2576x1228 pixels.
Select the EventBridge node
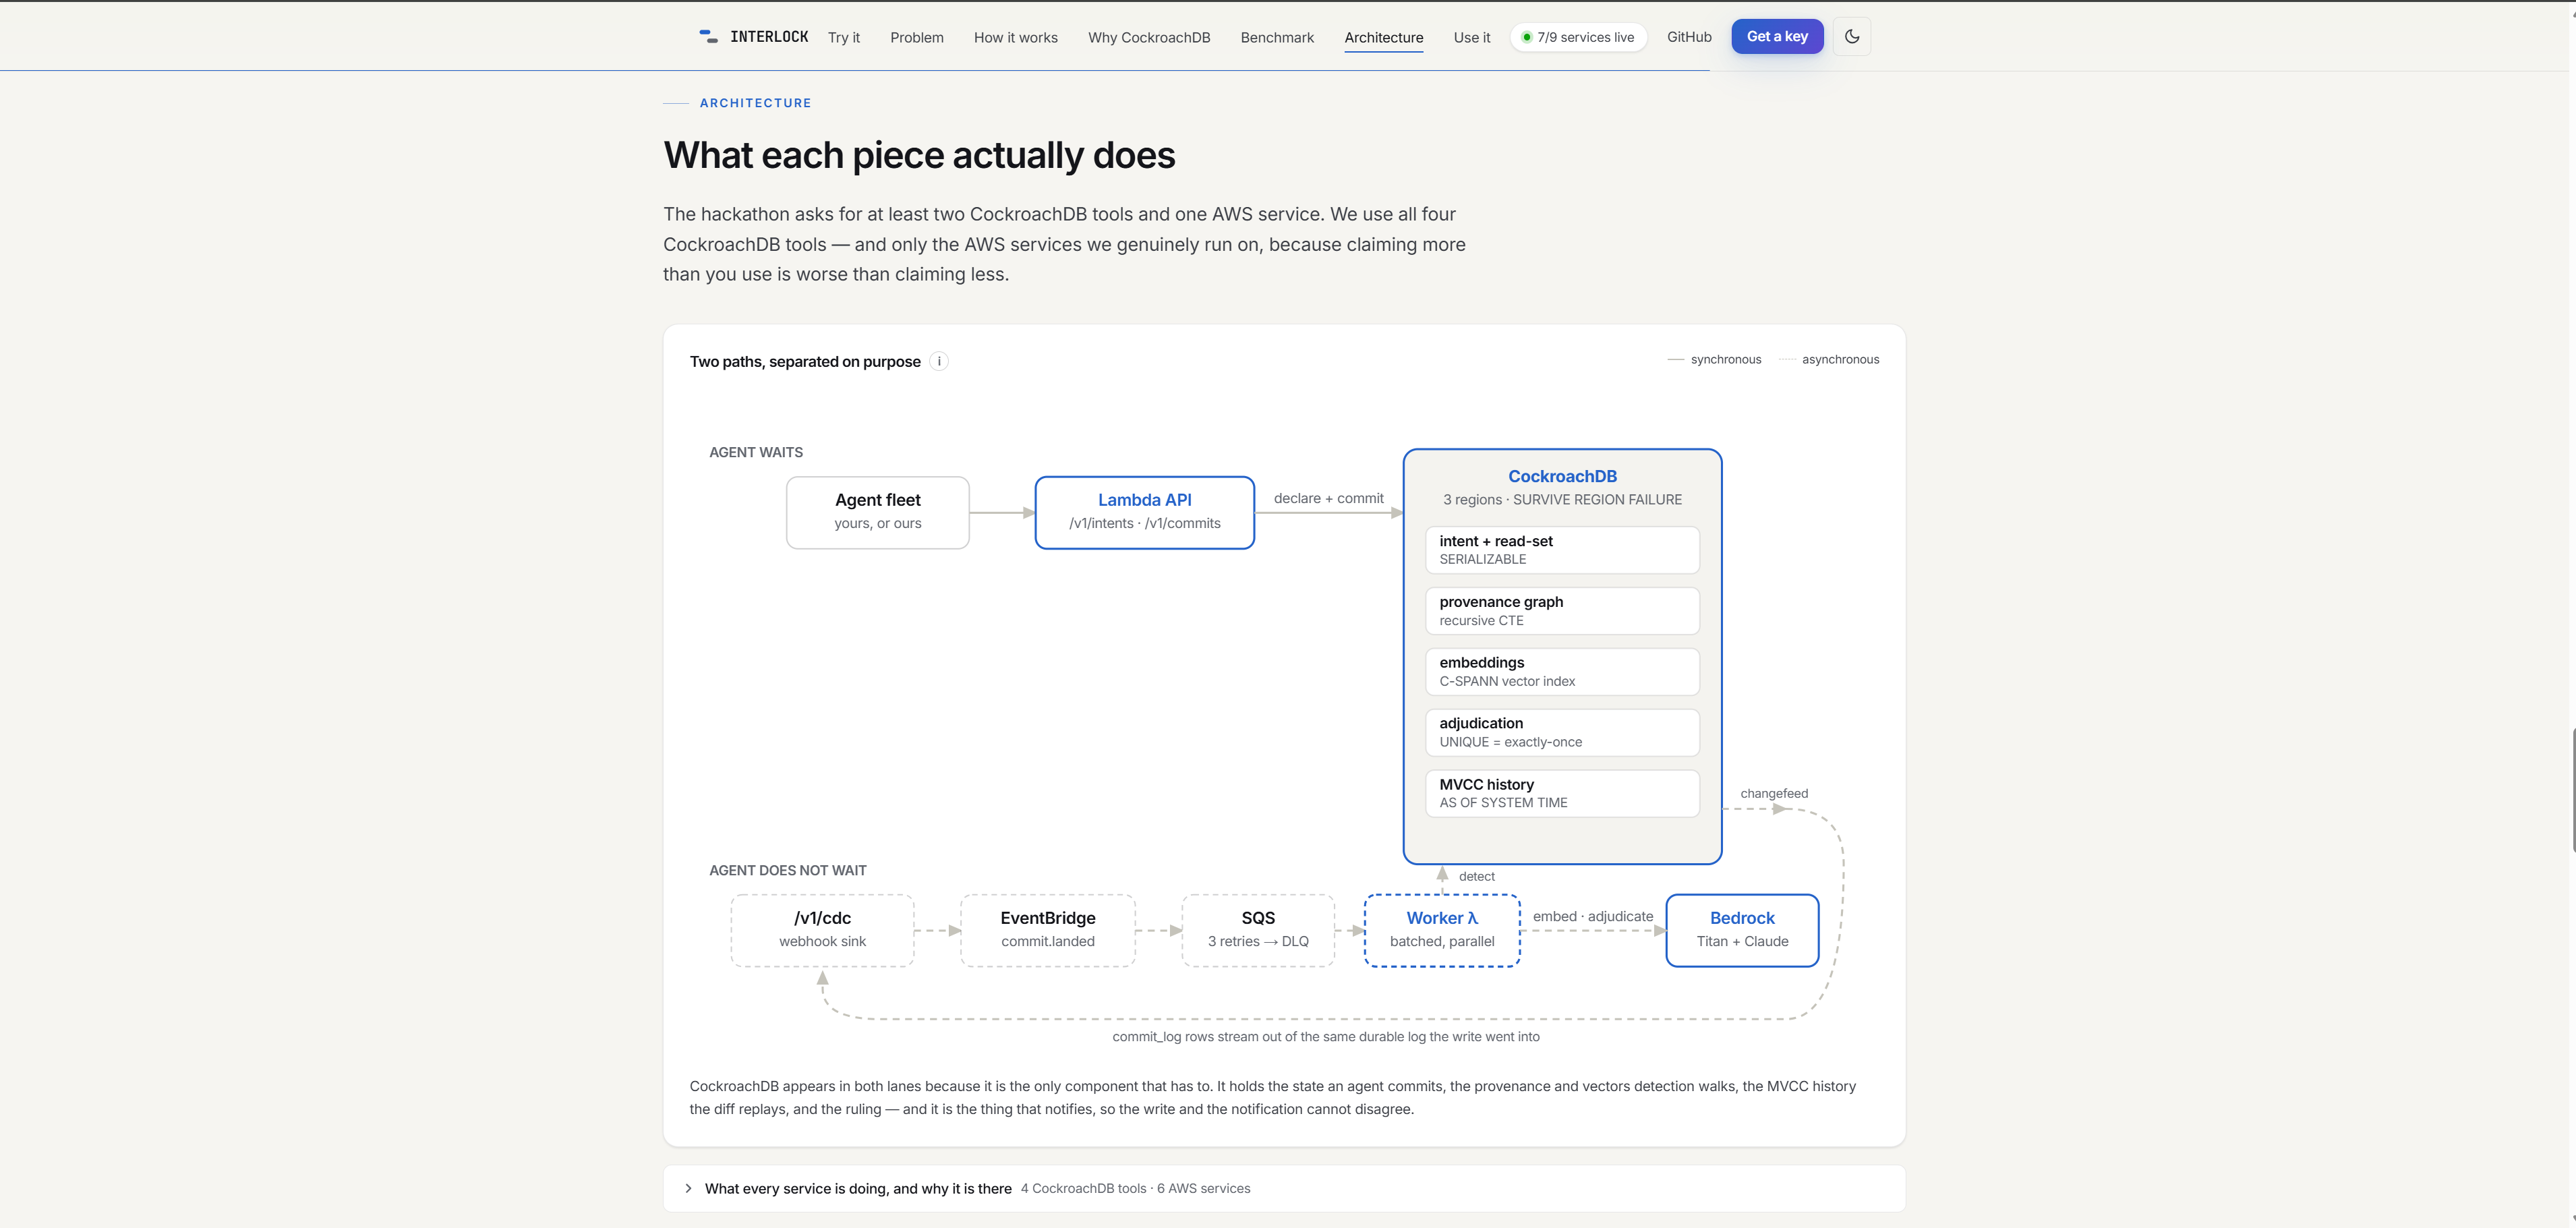(1048, 931)
